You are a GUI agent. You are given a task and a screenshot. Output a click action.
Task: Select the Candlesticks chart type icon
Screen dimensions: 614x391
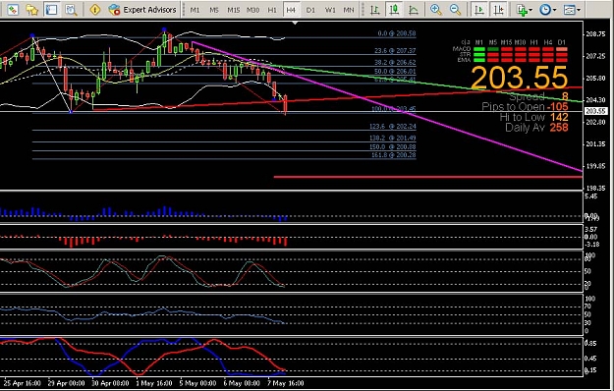[394, 10]
